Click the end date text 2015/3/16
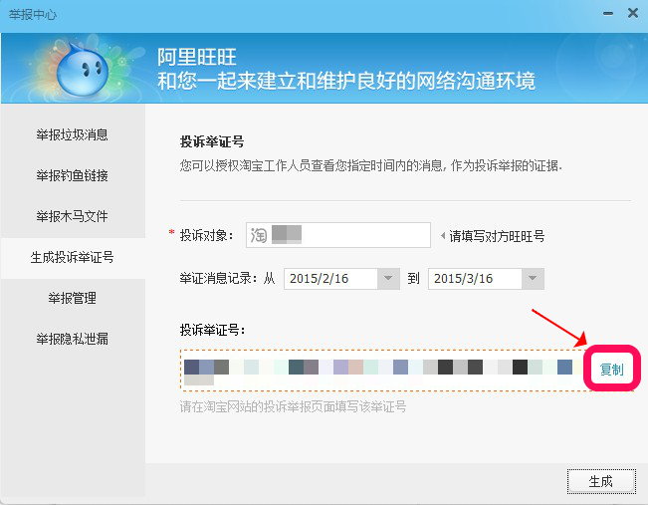Viewport: 648px width, 505px height. 463,278
